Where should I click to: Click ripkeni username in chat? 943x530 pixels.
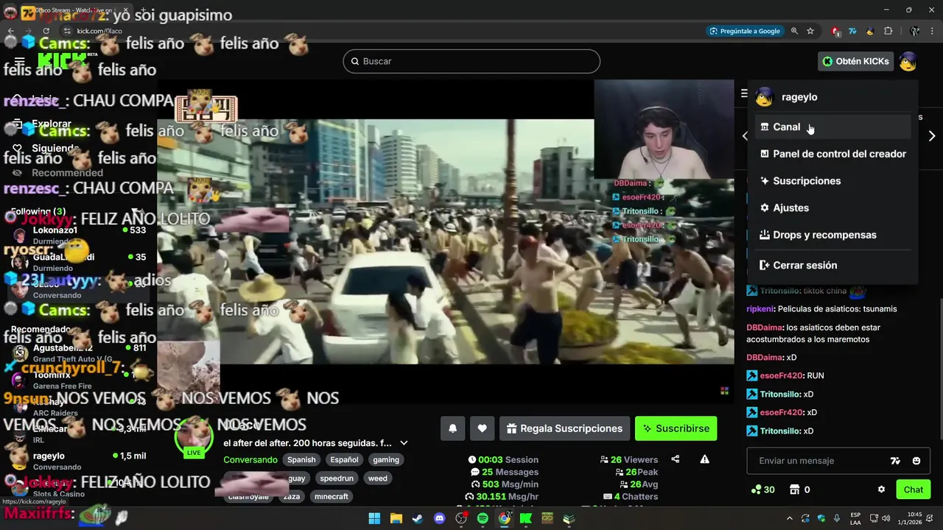point(760,309)
